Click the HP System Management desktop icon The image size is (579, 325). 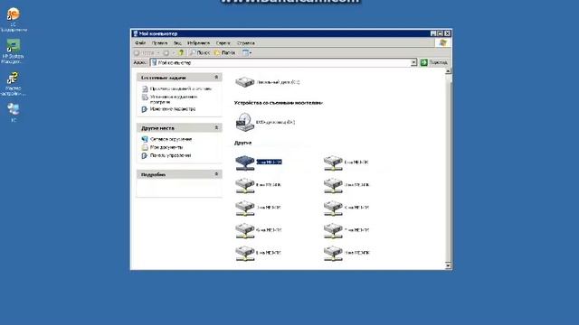[x=14, y=45]
